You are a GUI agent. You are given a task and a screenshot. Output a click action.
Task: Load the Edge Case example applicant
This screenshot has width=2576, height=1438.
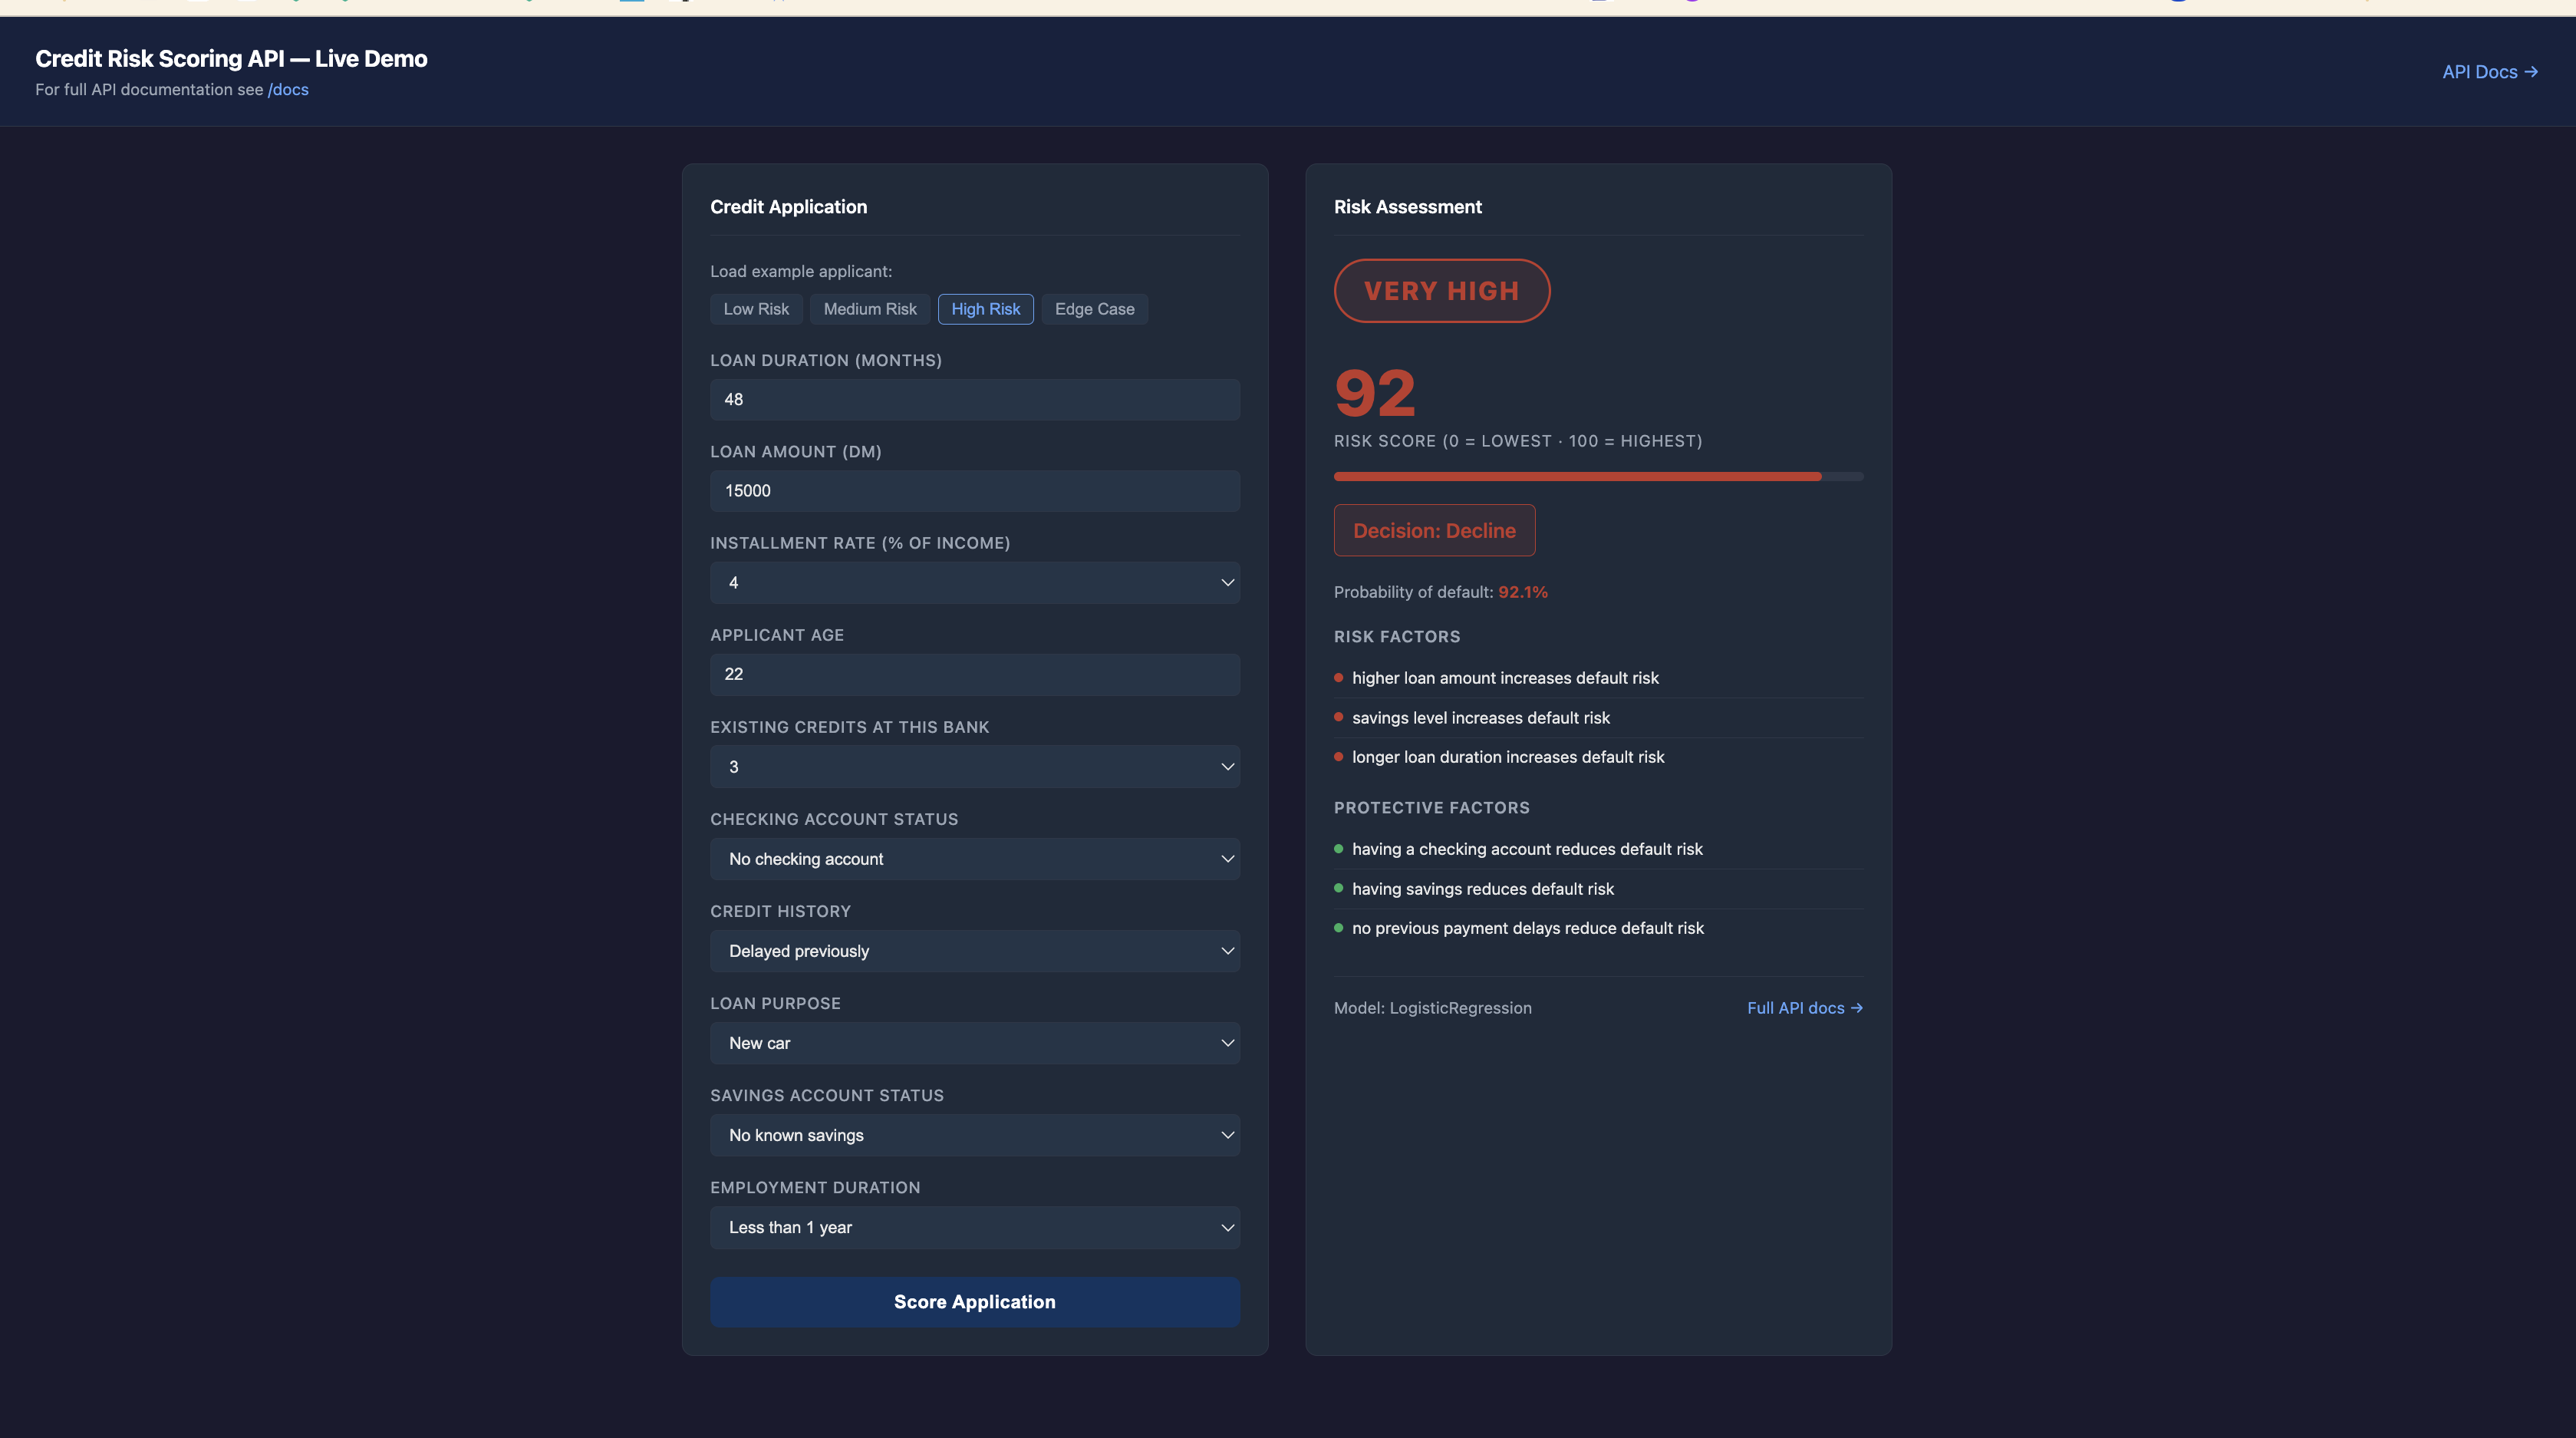point(1094,309)
